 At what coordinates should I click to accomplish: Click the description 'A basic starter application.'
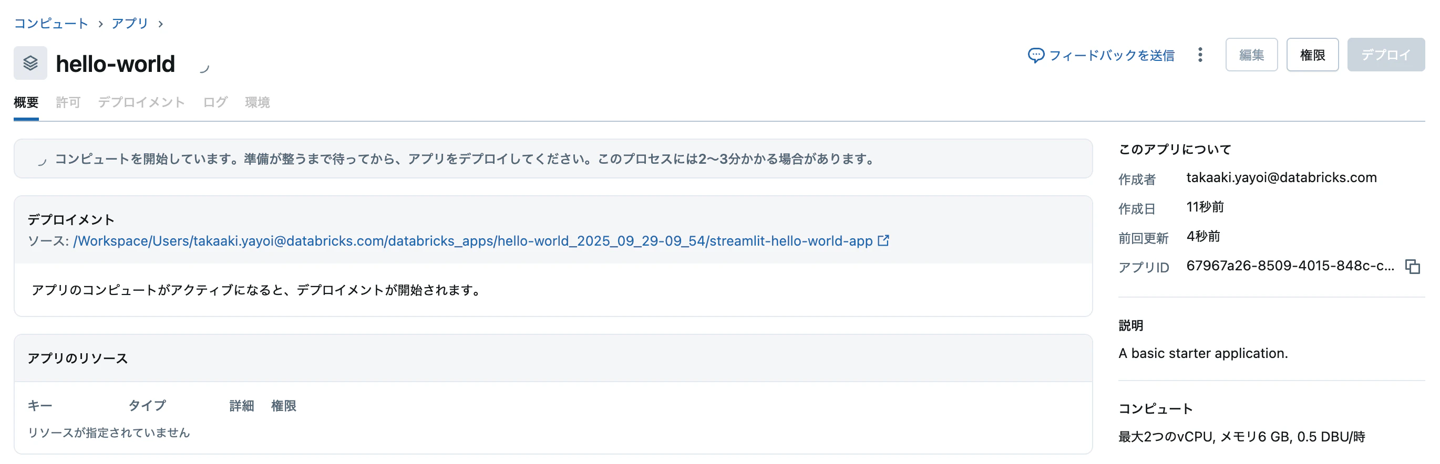[1202, 353]
